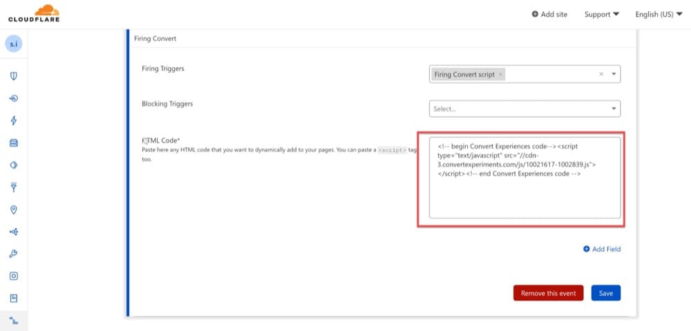Screen dimensions: 691x331
Task: Open the drive Caching icon in sidebar
Action: (13, 143)
